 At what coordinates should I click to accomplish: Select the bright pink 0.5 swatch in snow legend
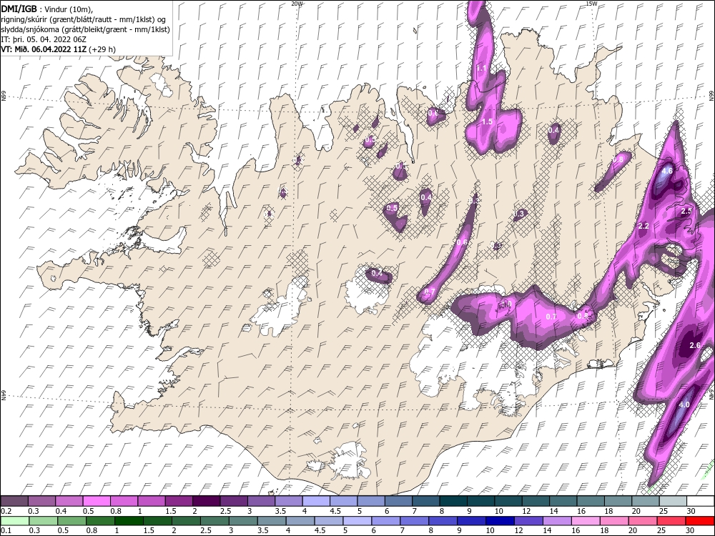(97, 502)
